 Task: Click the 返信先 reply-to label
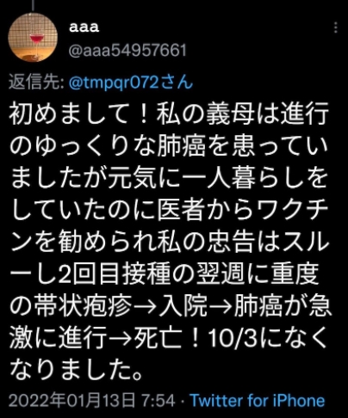click(36, 83)
